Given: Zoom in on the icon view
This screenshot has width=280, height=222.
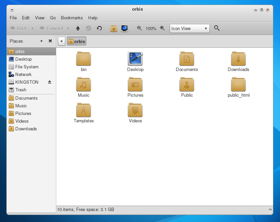Looking at the screenshot, I should (162, 28).
